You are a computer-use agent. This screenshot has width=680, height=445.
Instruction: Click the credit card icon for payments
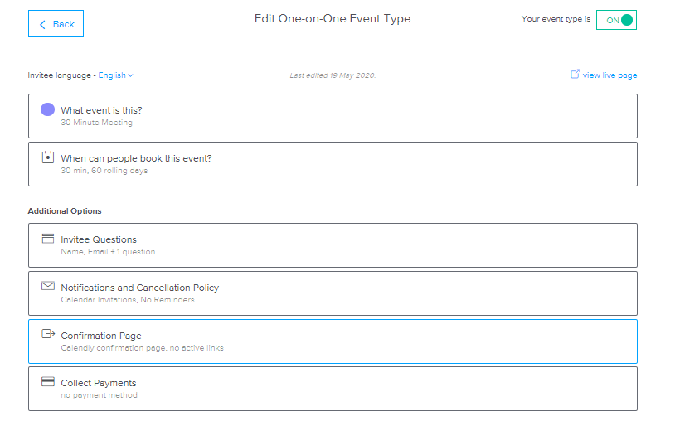pos(48,381)
